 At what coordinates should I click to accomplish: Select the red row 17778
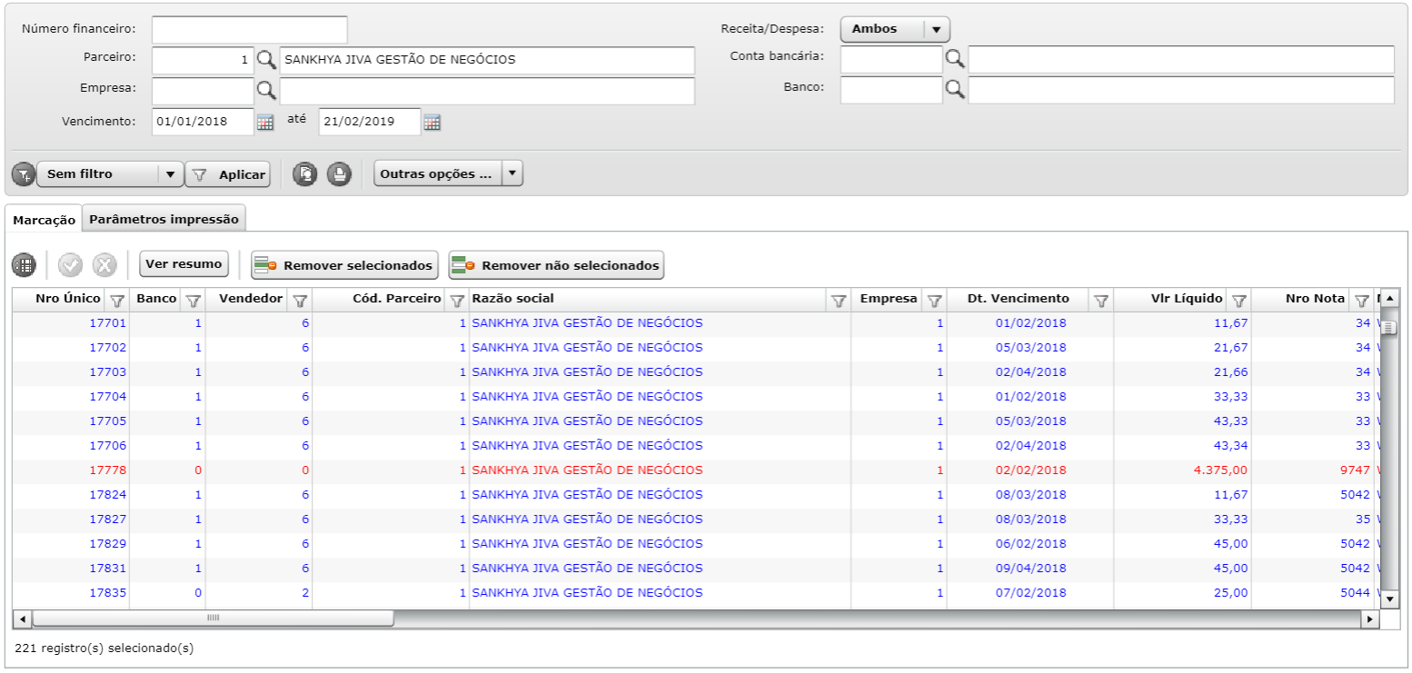coord(696,470)
